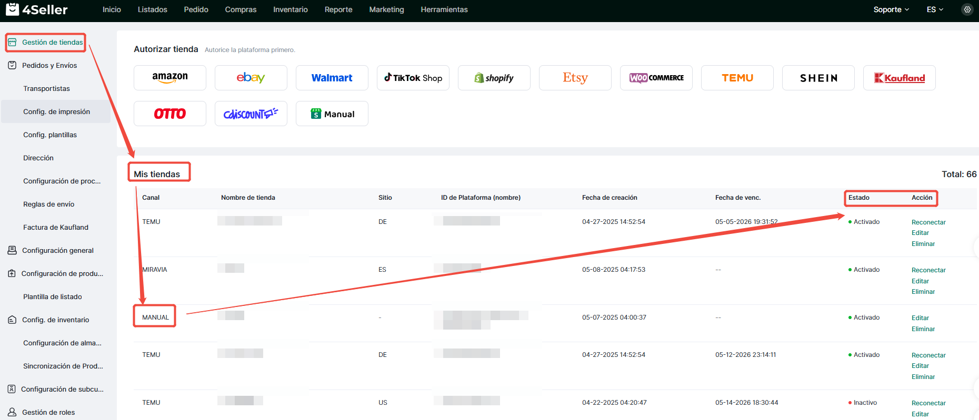Open the ES language dropdown
The height and width of the screenshot is (420, 979).
935,9
